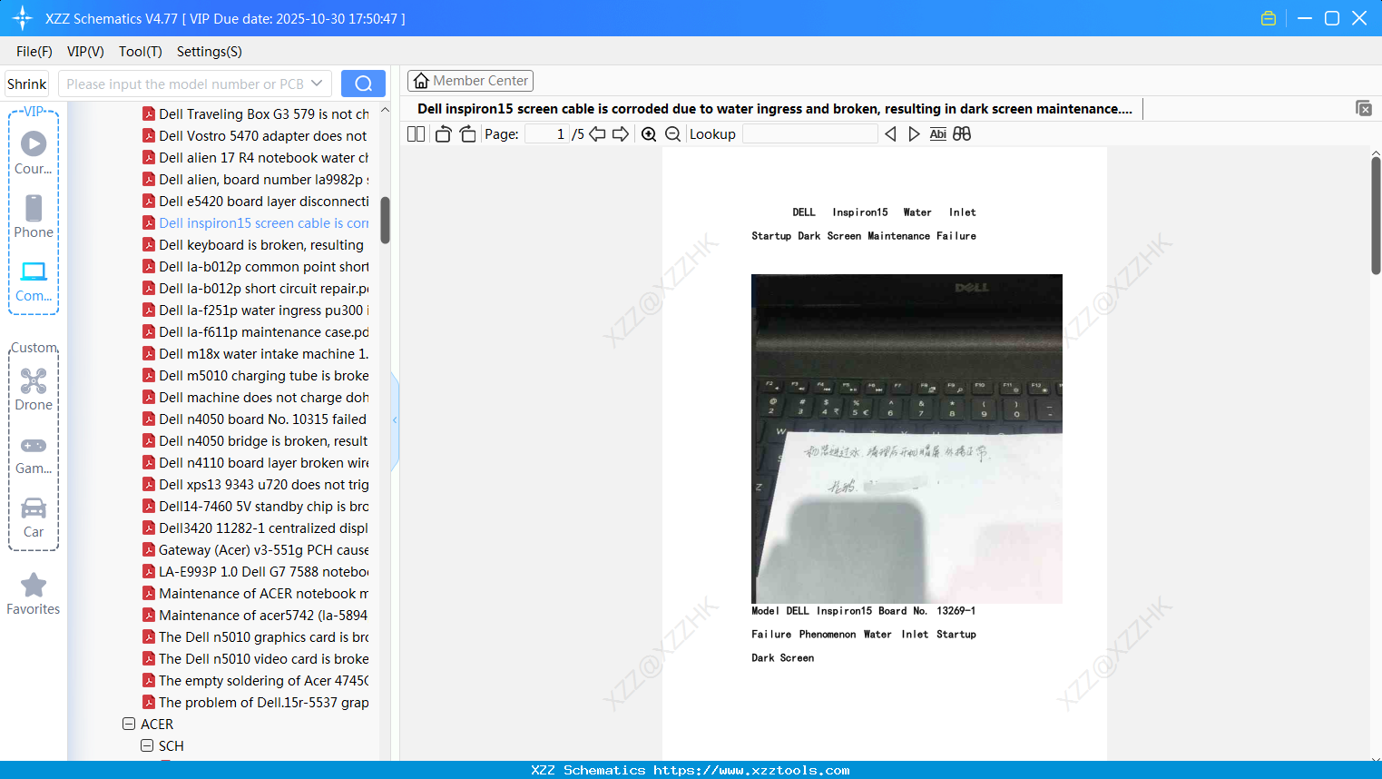Go to the next page arrow
Screen dimensions: 1382x779
[x=621, y=134]
